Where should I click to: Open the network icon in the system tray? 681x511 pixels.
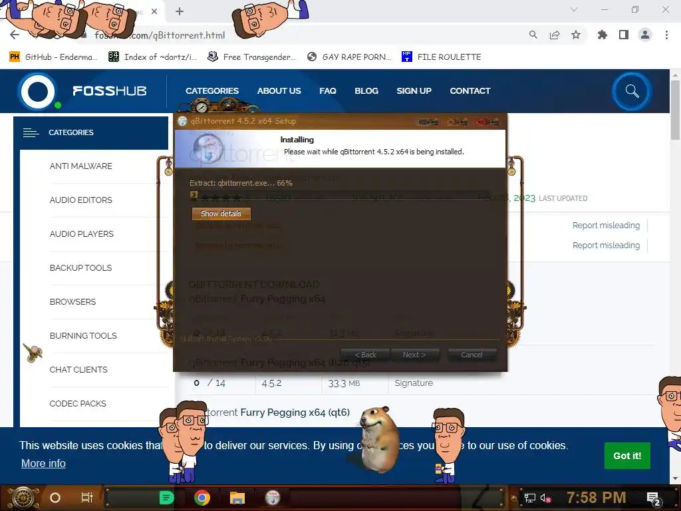pyautogui.click(x=529, y=498)
